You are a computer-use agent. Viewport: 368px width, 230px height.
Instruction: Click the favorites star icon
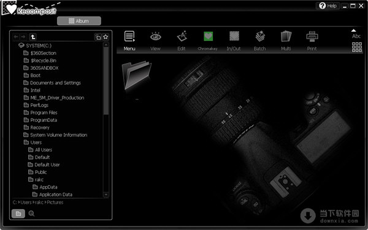click(105, 37)
